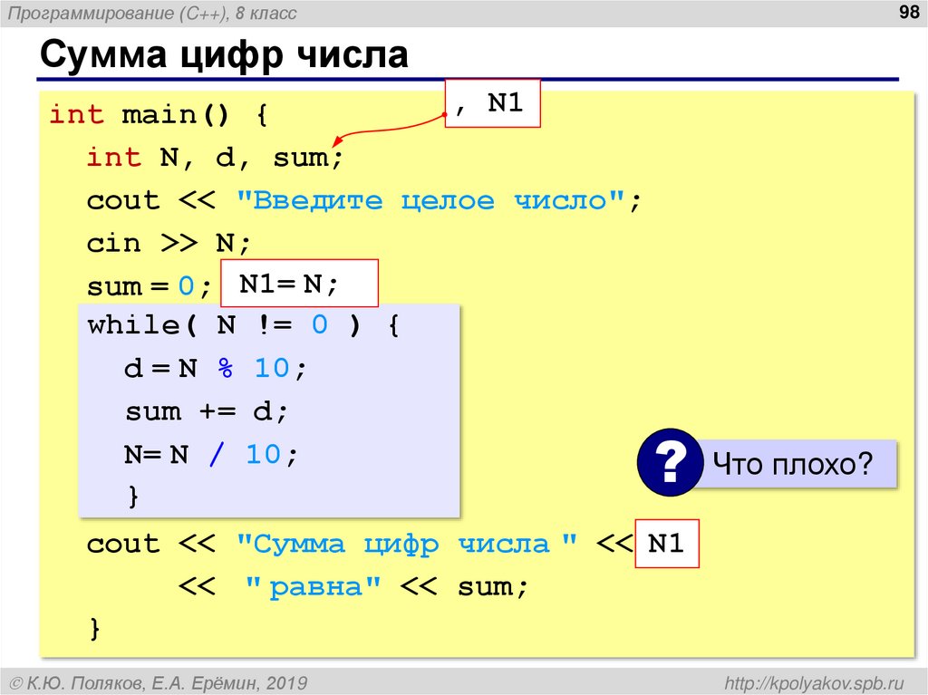Image resolution: width=928 pixels, height=695 pixels.
Task: Click the line "sum += d;"
Action: point(207,411)
